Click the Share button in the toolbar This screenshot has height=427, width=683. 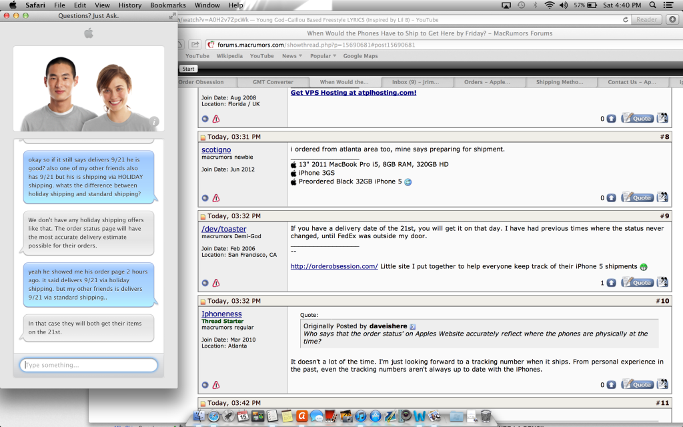point(195,45)
